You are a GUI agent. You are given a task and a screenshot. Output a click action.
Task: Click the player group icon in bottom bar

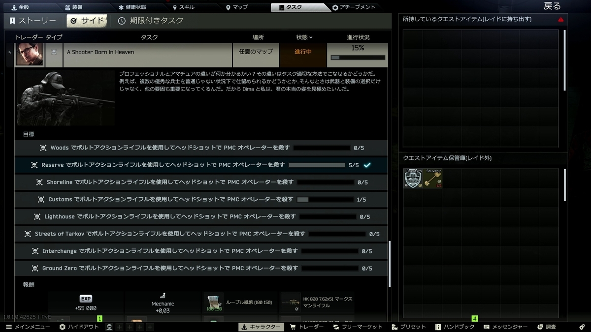pos(109,327)
